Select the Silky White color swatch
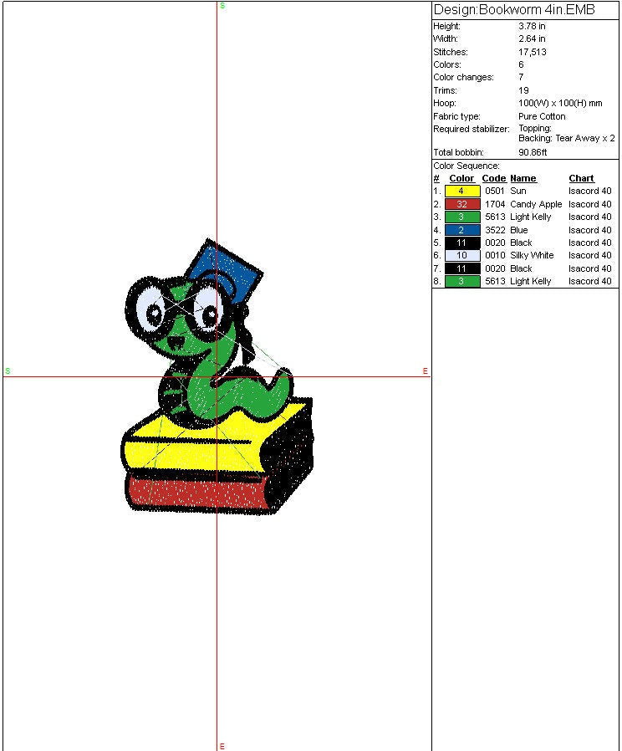Image resolution: width=622 pixels, height=751 pixels. pyautogui.click(x=461, y=255)
